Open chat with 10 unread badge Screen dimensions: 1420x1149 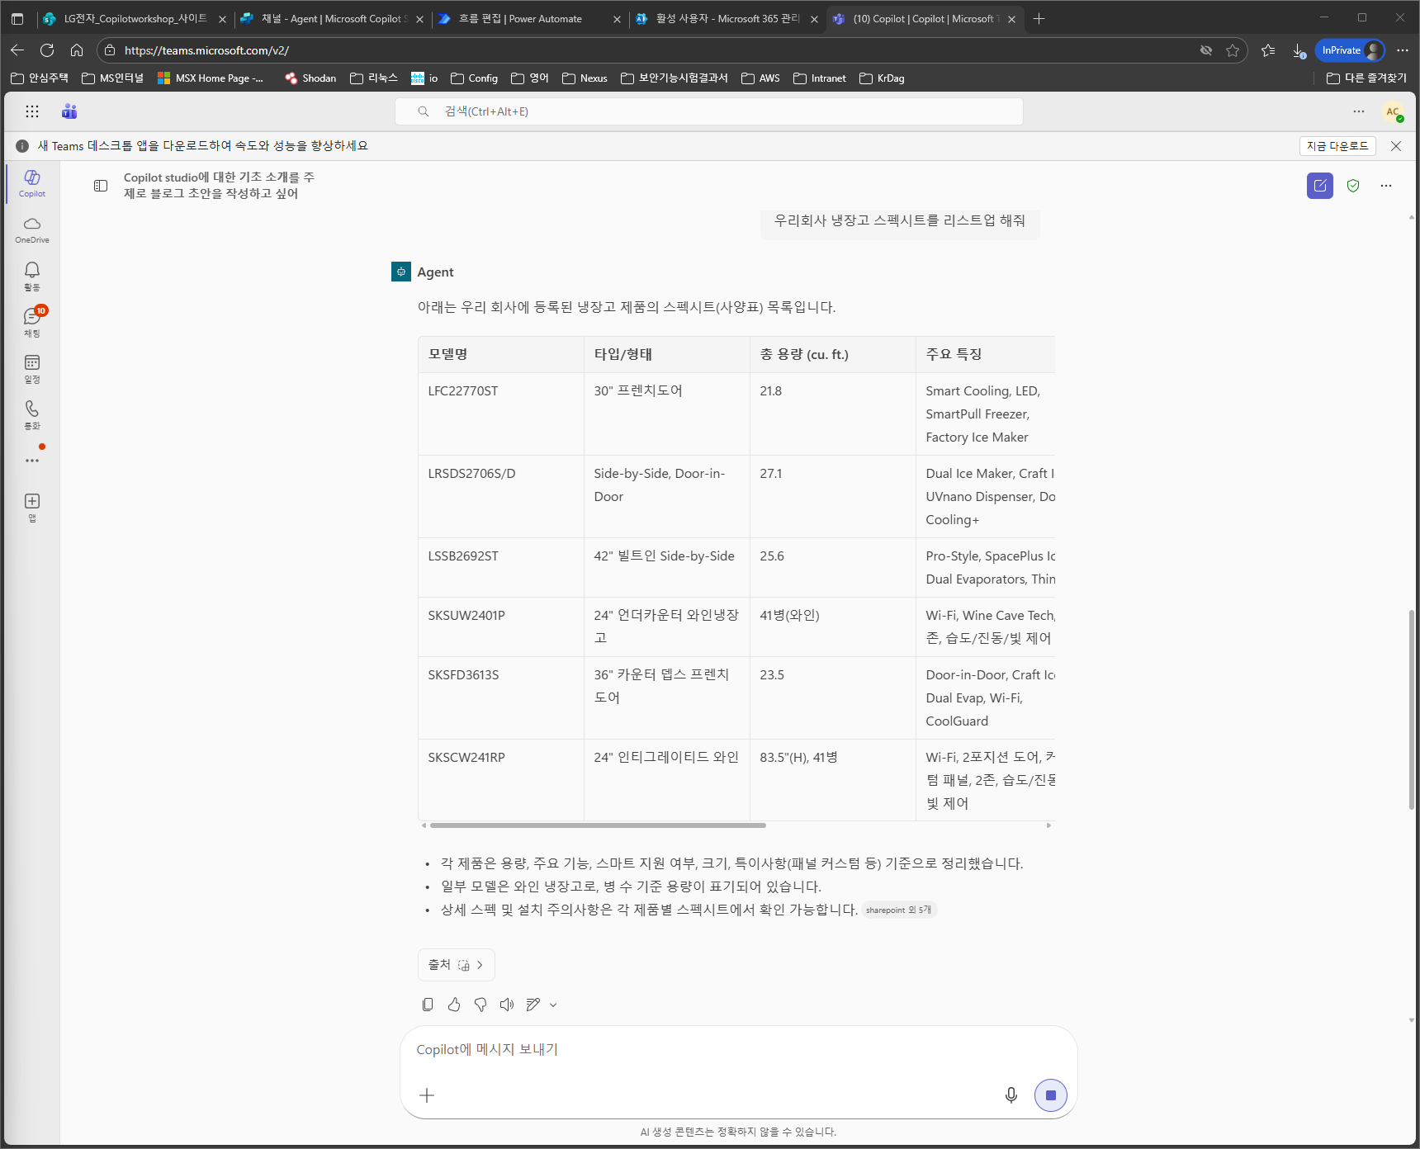pos(32,322)
